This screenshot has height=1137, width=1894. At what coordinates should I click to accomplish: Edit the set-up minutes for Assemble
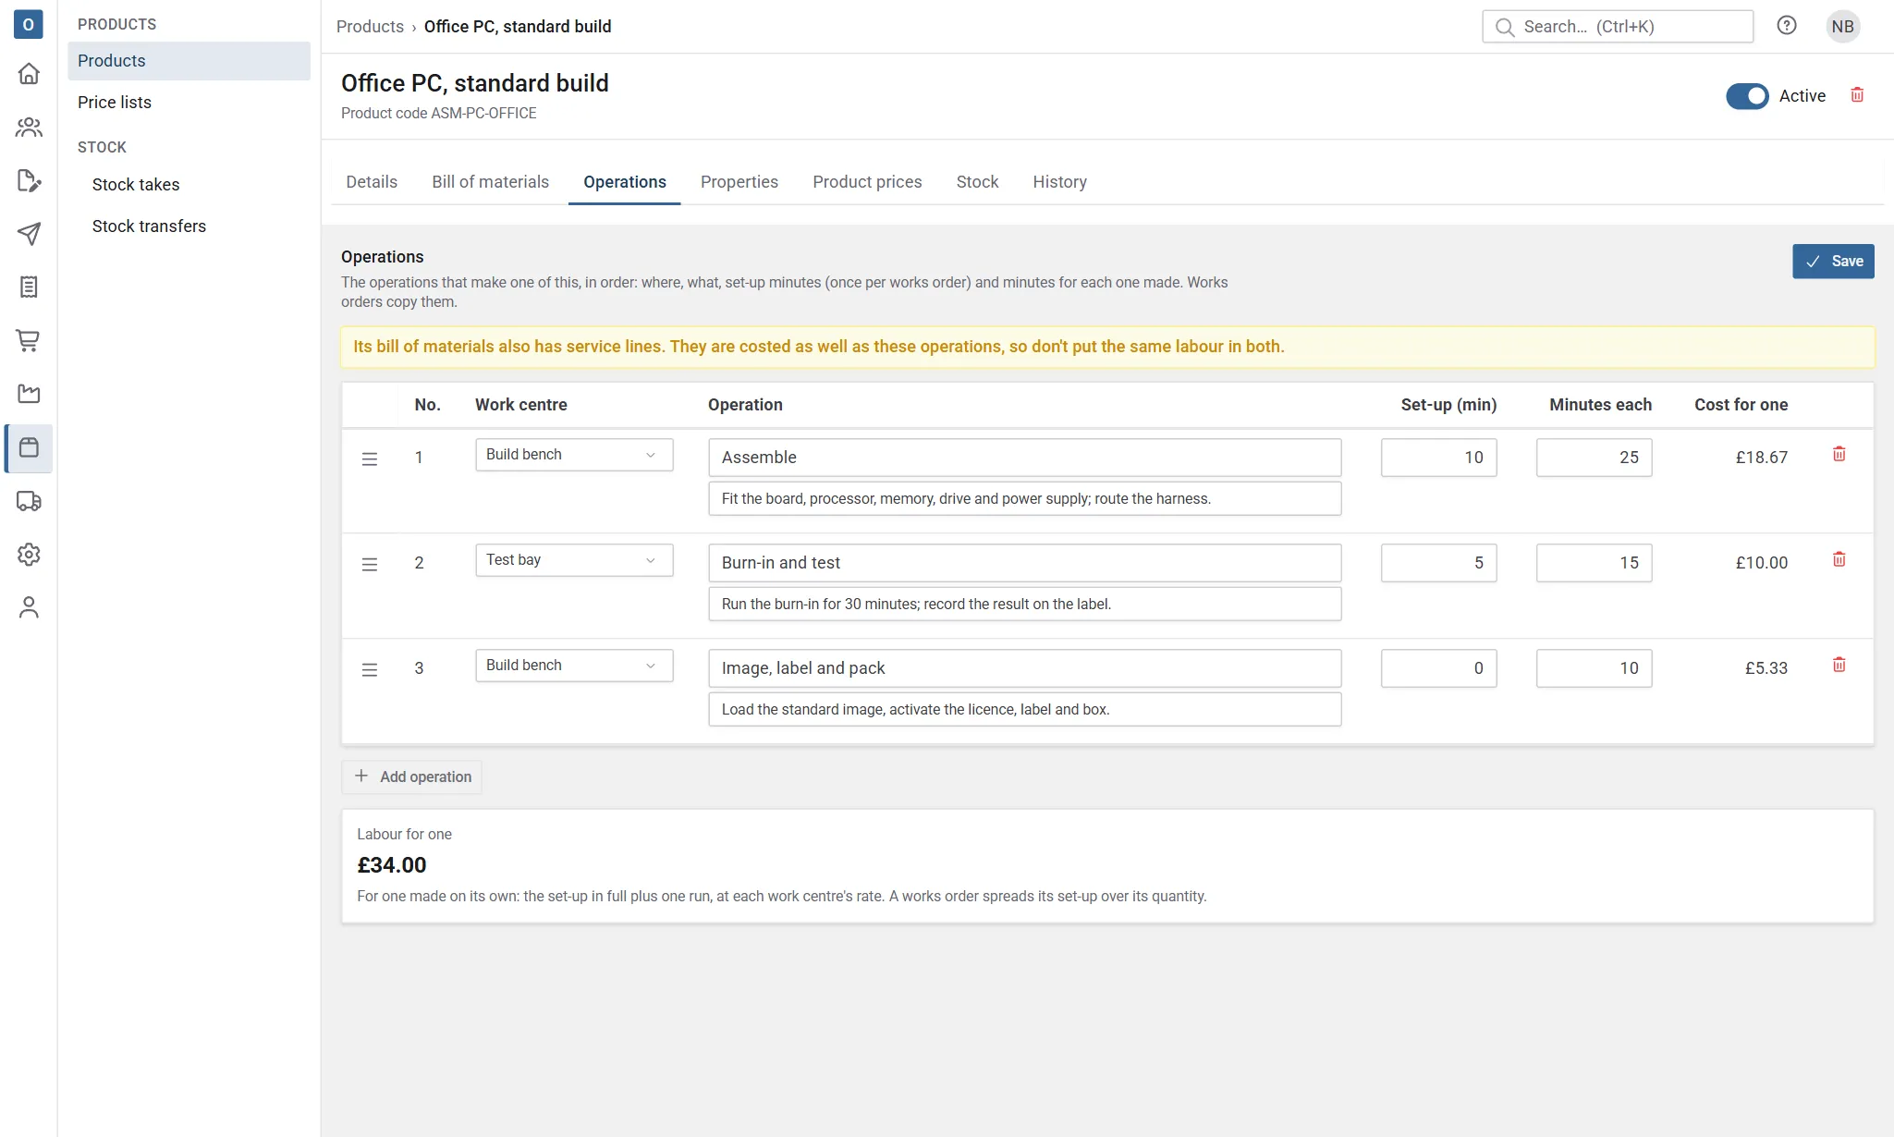pyautogui.click(x=1438, y=458)
